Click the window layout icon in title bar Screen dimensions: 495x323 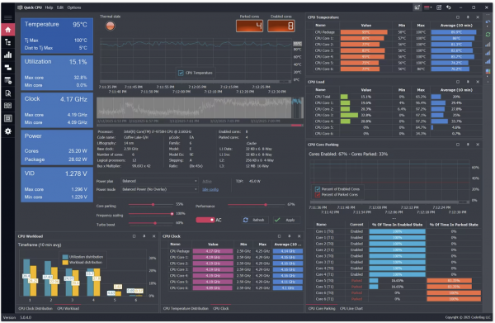pyautogui.click(x=439, y=7)
